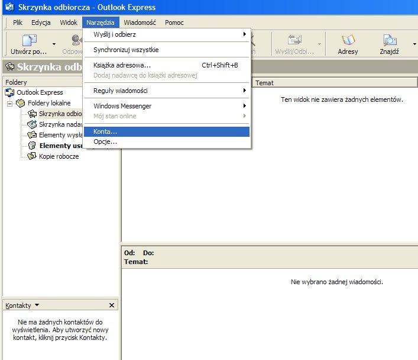Open Książka adresowa... menu entry
This screenshot has height=360, width=418.
(122, 65)
